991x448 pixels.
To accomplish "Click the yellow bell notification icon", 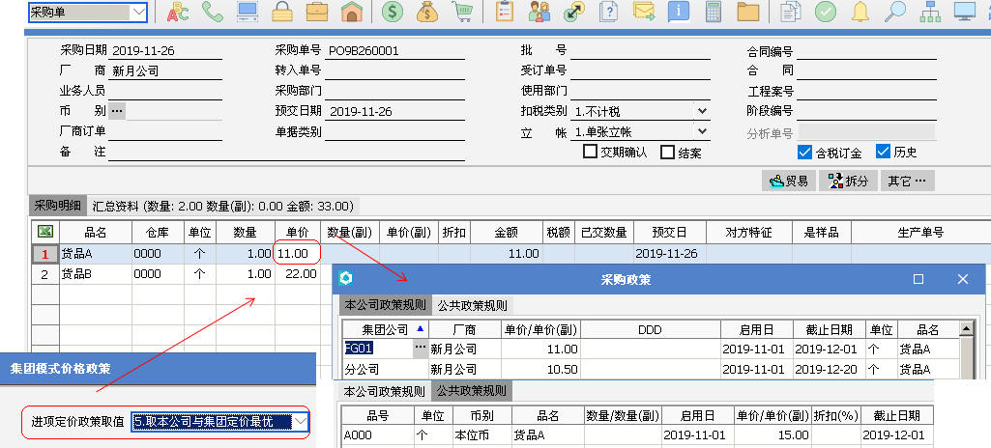I will (860, 13).
